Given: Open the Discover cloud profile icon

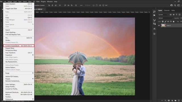Looking at the screenshot, I should coord(171,5).
